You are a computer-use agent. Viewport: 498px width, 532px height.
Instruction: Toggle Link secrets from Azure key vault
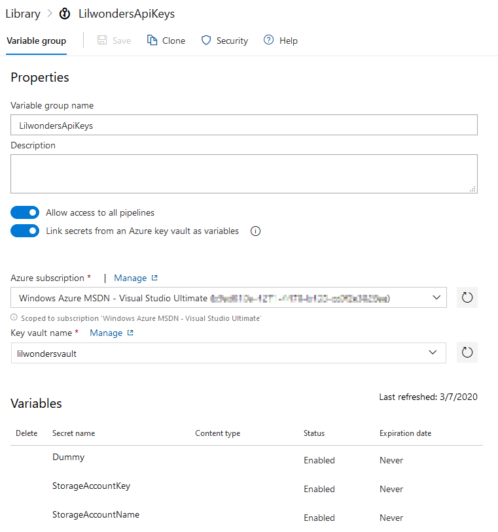(x=25, y=231)
